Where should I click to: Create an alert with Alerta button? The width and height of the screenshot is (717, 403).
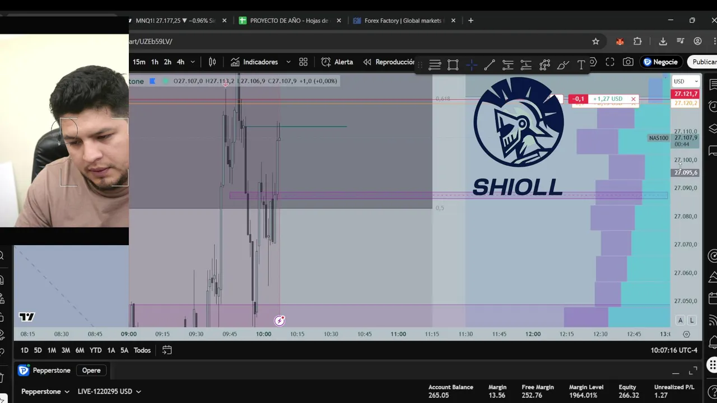pos(337,62)
